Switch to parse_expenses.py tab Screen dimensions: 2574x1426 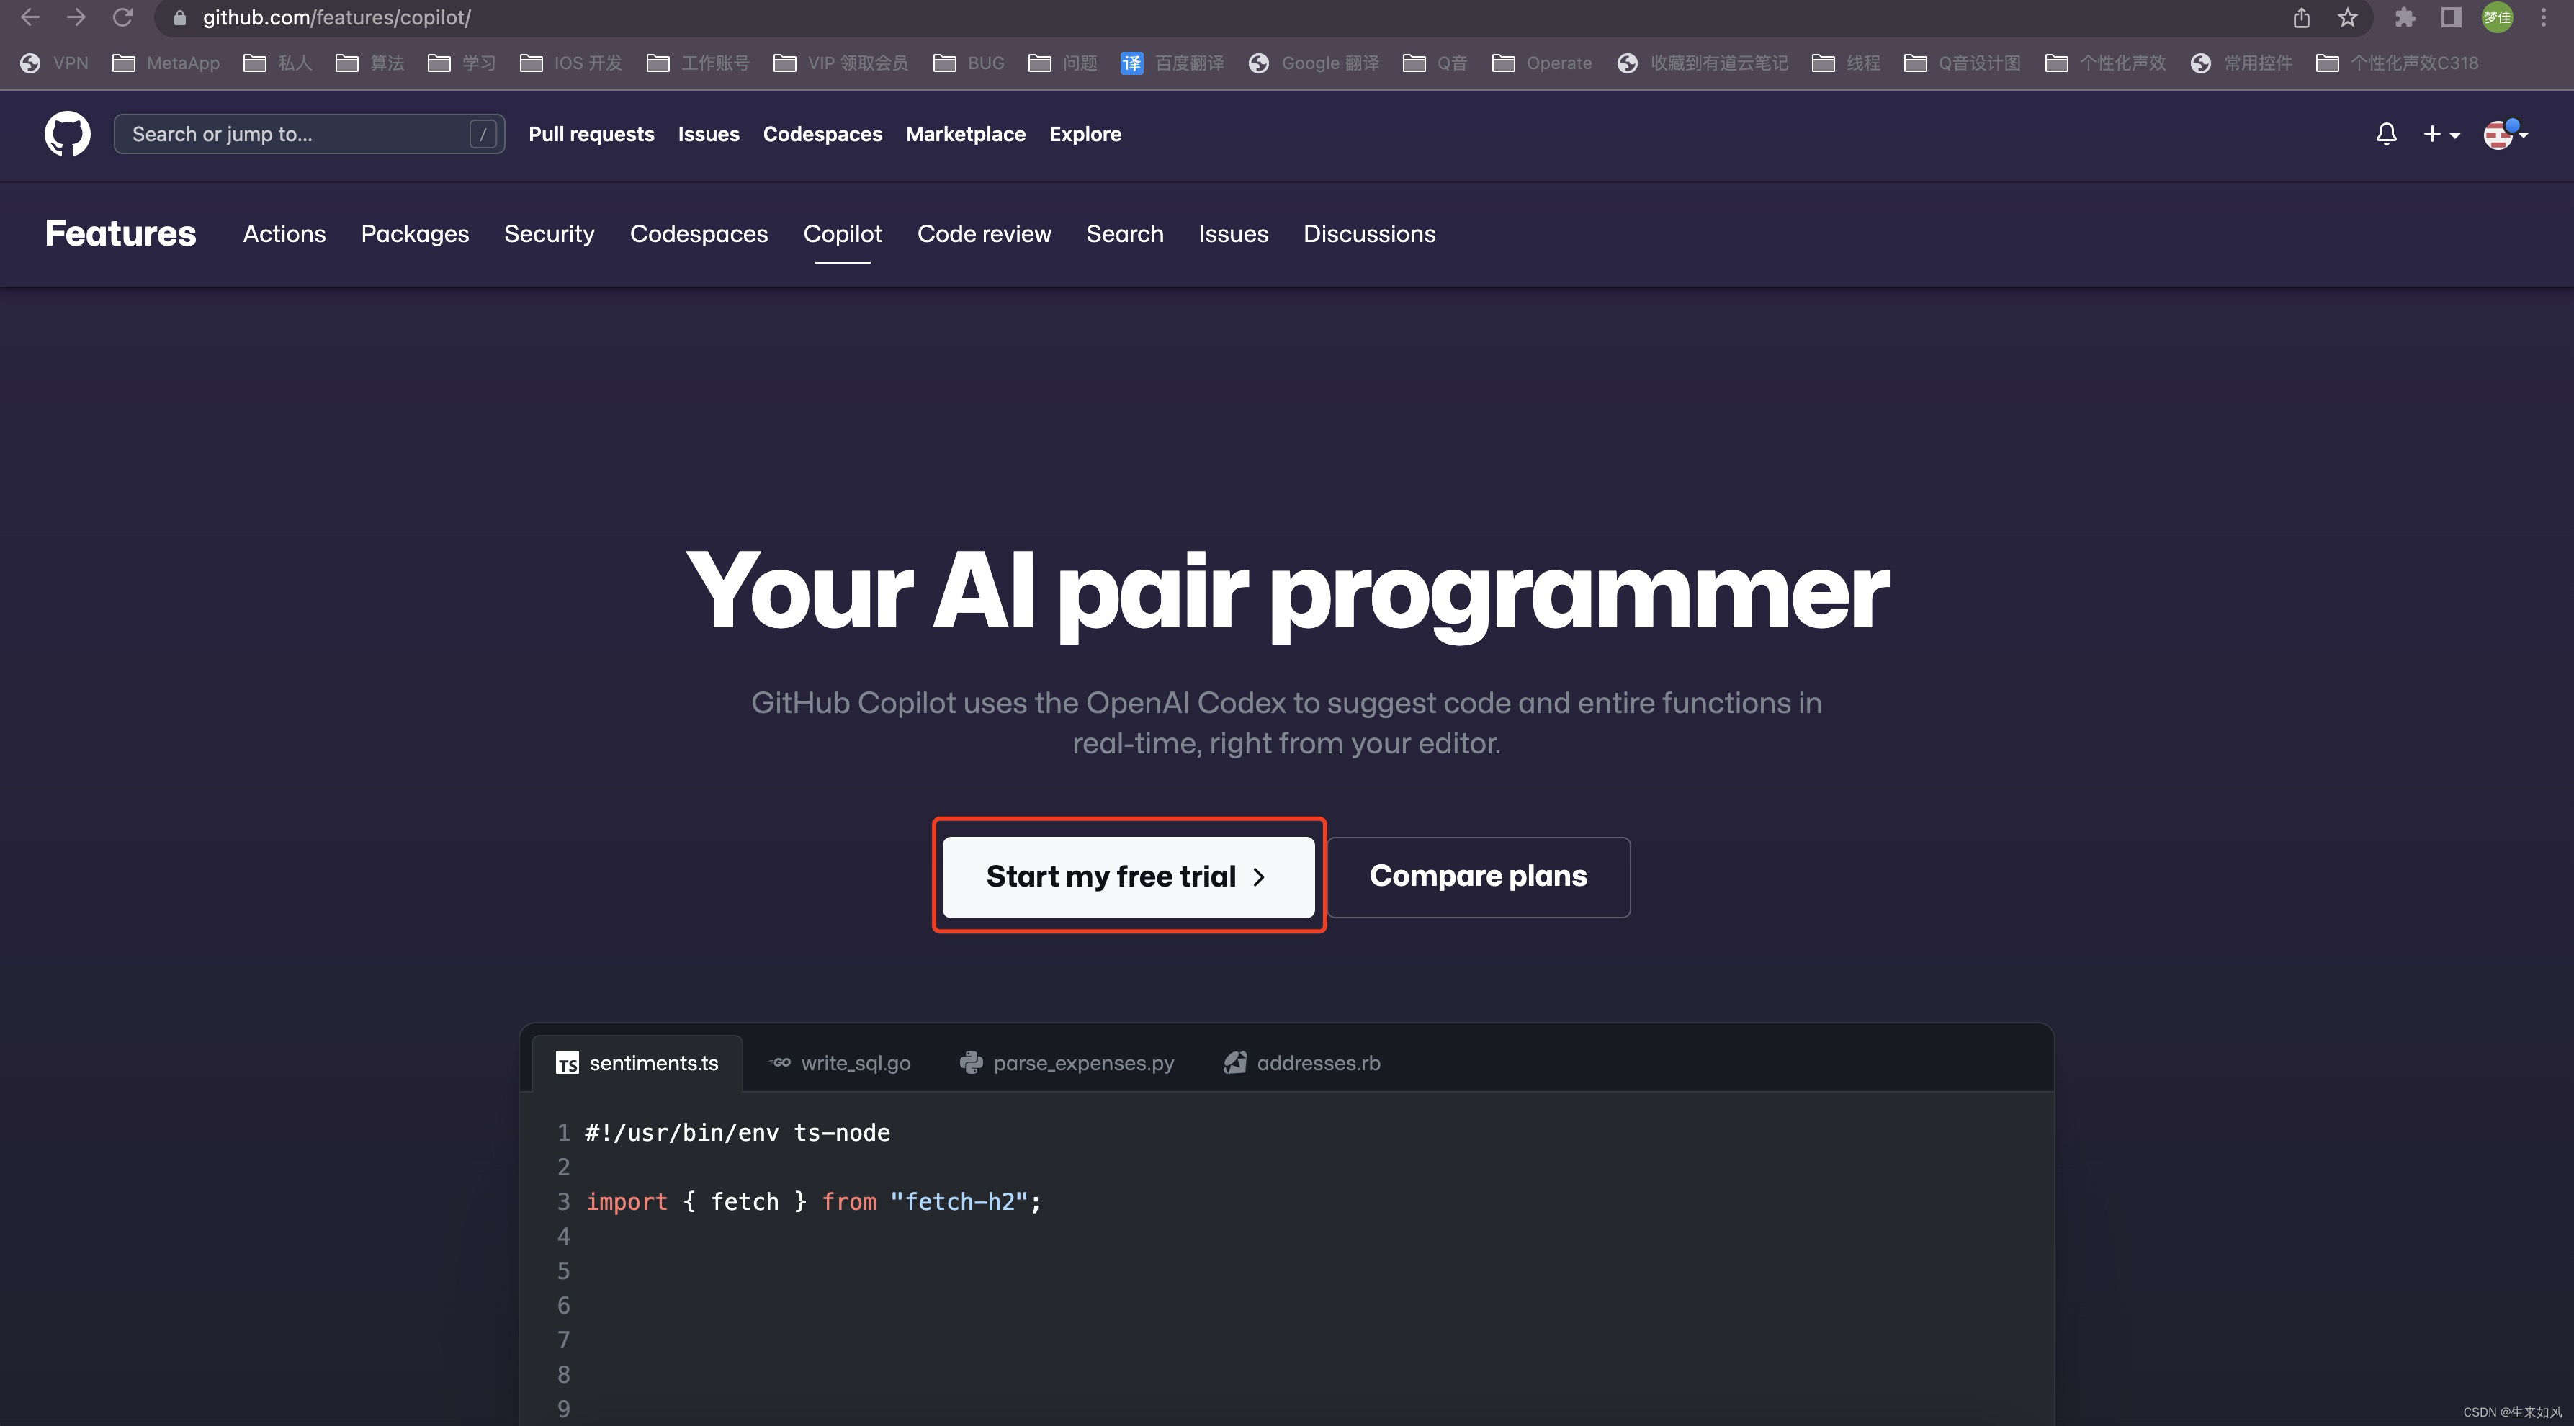click(1067, 1063)
